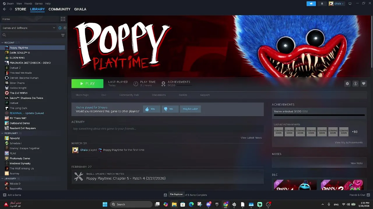The width and height of the screenshot is (373, 209).
Task: Open the Friends menu
Action: (x=28, y=3)
